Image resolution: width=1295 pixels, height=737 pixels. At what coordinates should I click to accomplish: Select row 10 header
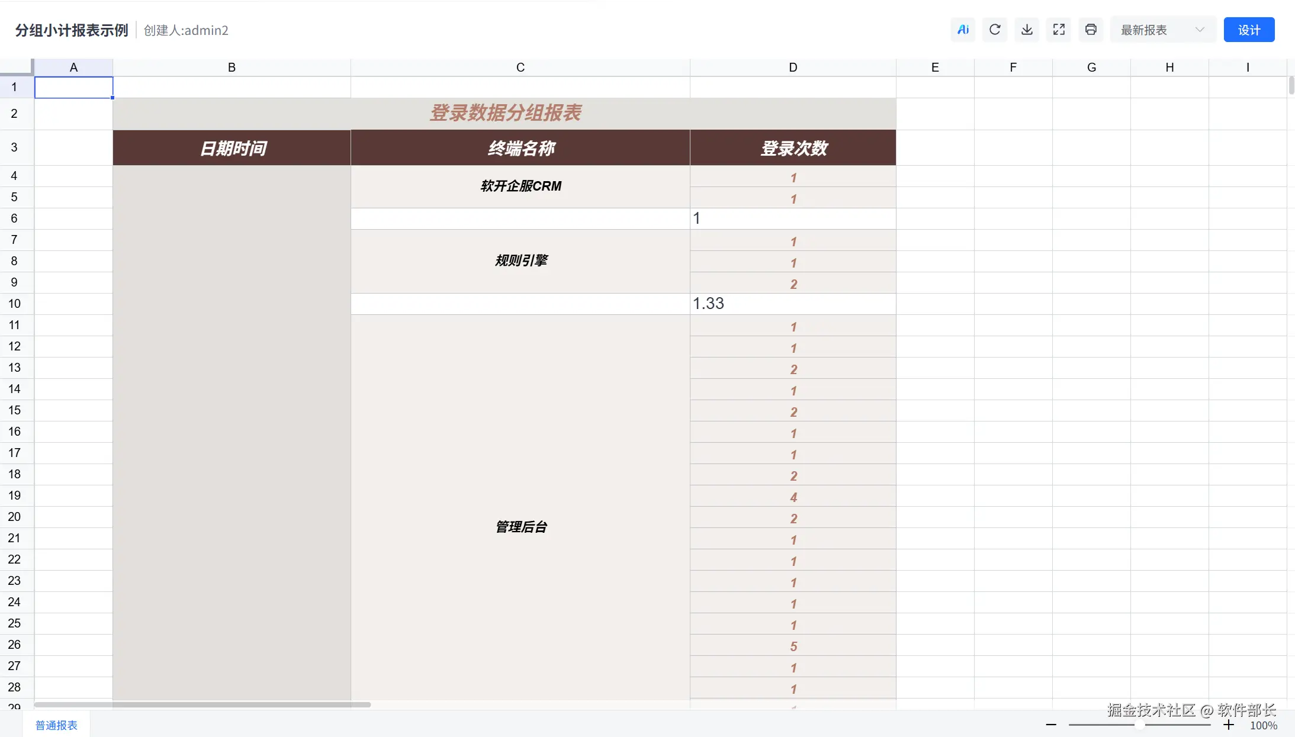click(15, 304)
